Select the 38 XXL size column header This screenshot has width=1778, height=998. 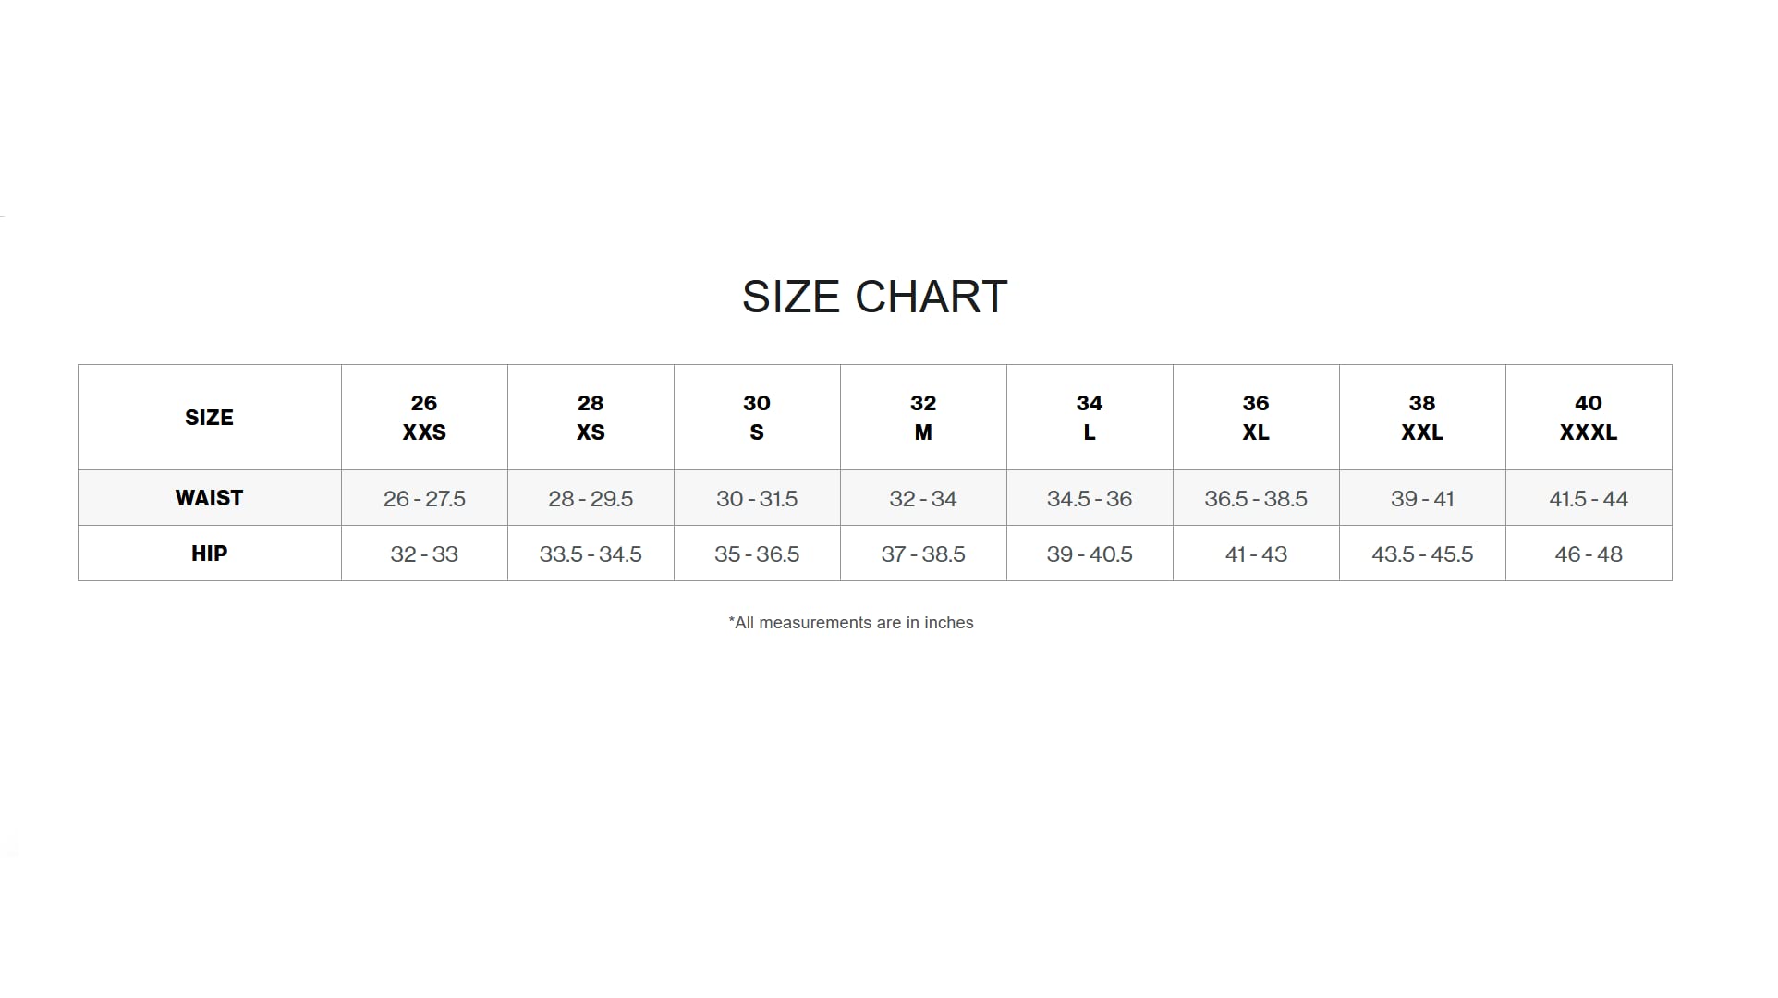1423,418
